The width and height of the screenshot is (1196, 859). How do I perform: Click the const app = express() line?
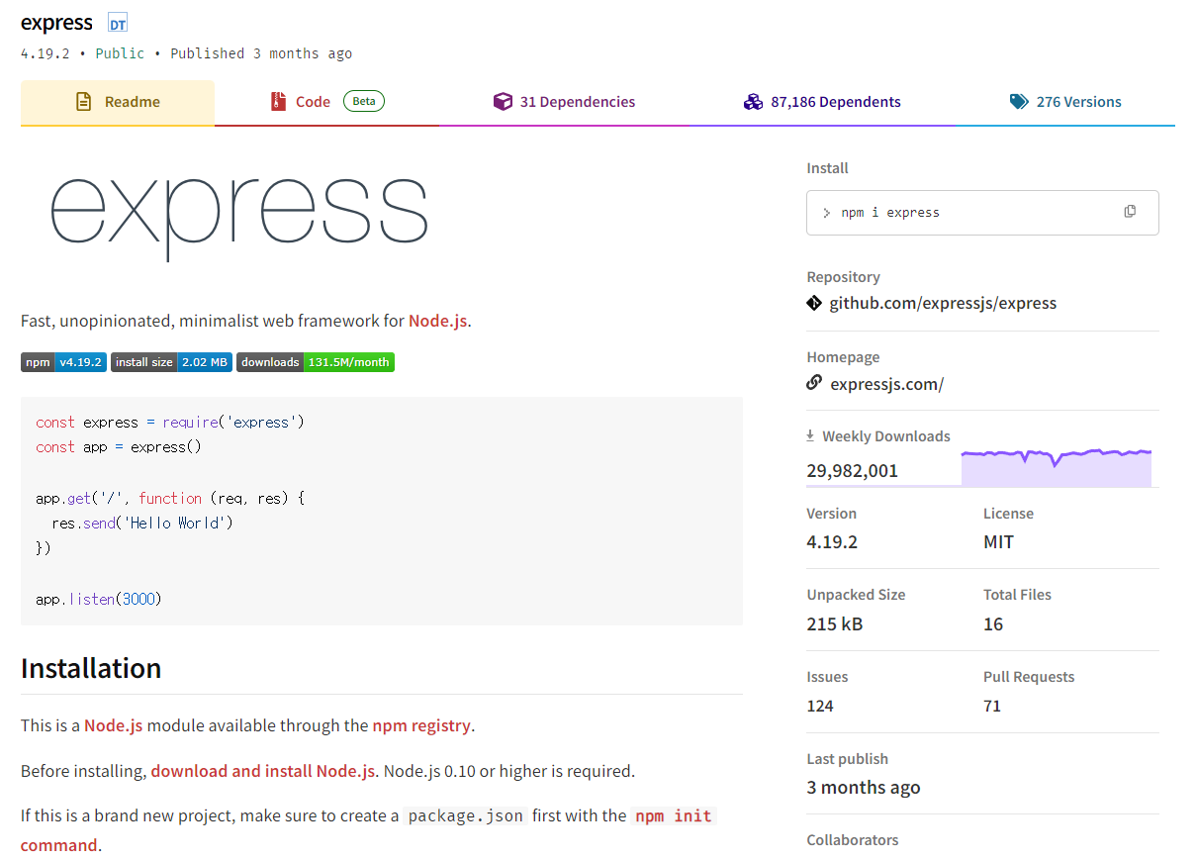119,447
